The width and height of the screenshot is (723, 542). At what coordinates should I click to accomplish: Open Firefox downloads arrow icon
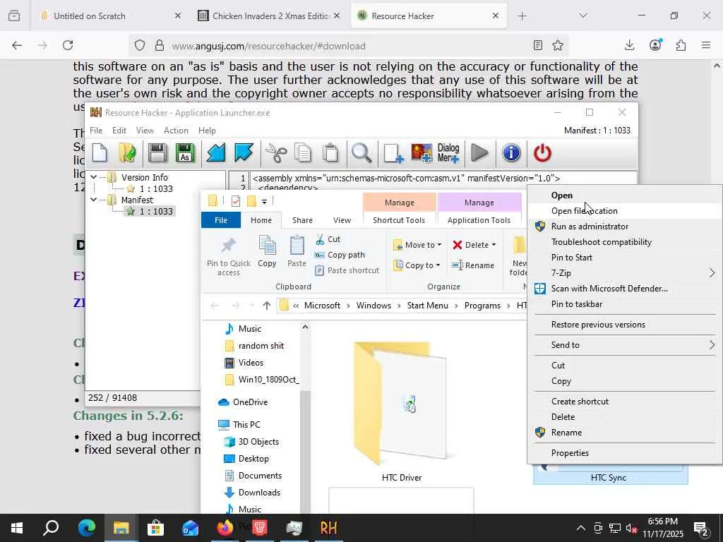[629, 45]
